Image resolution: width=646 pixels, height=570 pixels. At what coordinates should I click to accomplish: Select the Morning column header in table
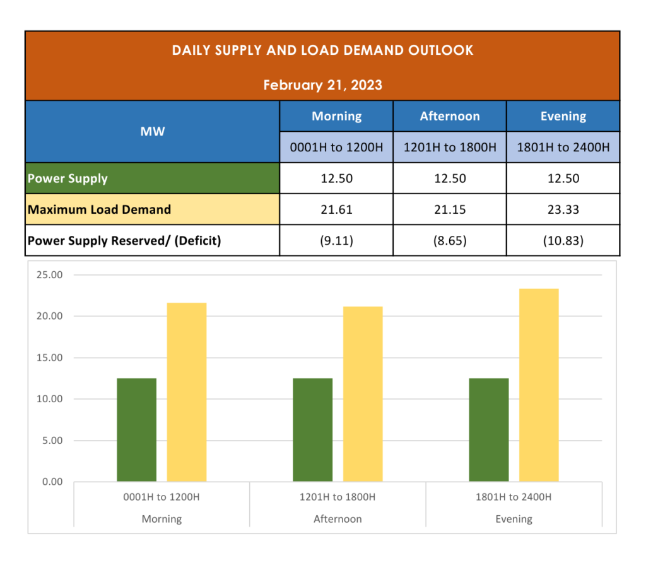(336, 116)
